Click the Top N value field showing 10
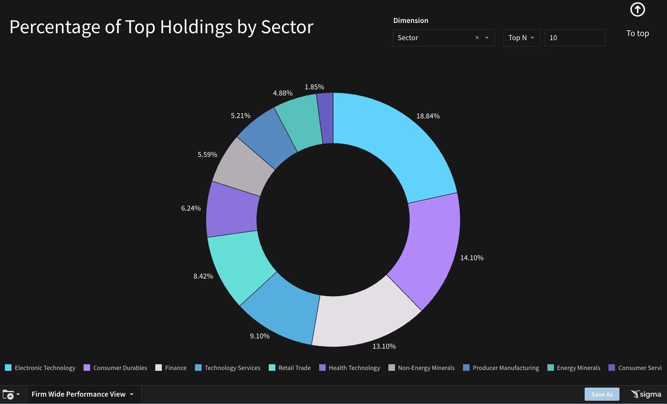Viewport: 667px width, 404px height. click(x=575, y=37)
